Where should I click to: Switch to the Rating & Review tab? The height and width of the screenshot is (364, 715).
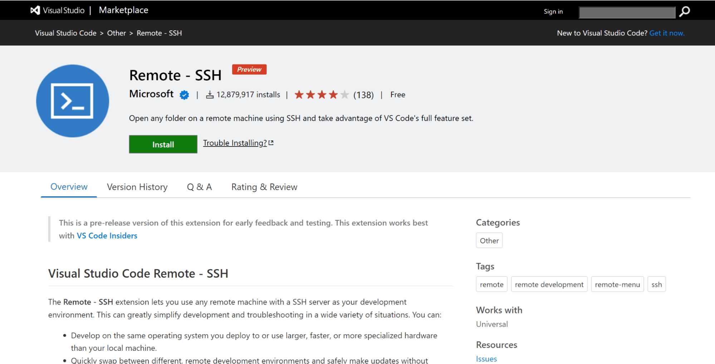(264, 187)
